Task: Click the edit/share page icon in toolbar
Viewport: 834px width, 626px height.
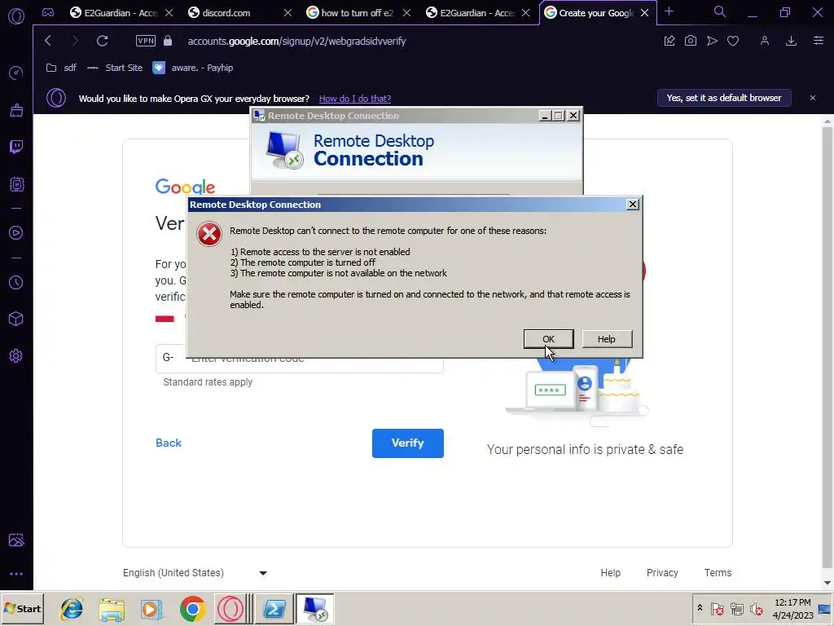Action: [669, 41]
